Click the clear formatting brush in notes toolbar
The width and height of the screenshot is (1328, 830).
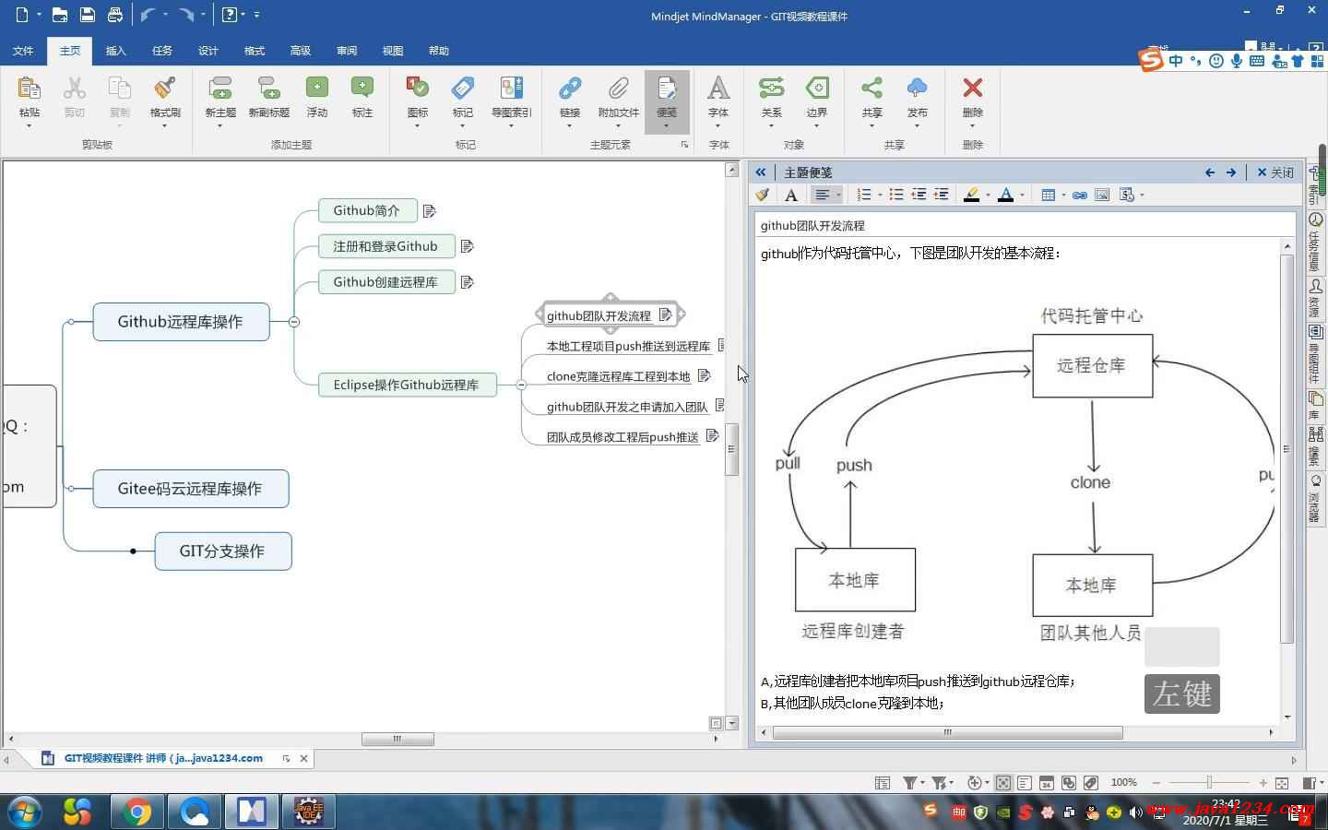763,195
